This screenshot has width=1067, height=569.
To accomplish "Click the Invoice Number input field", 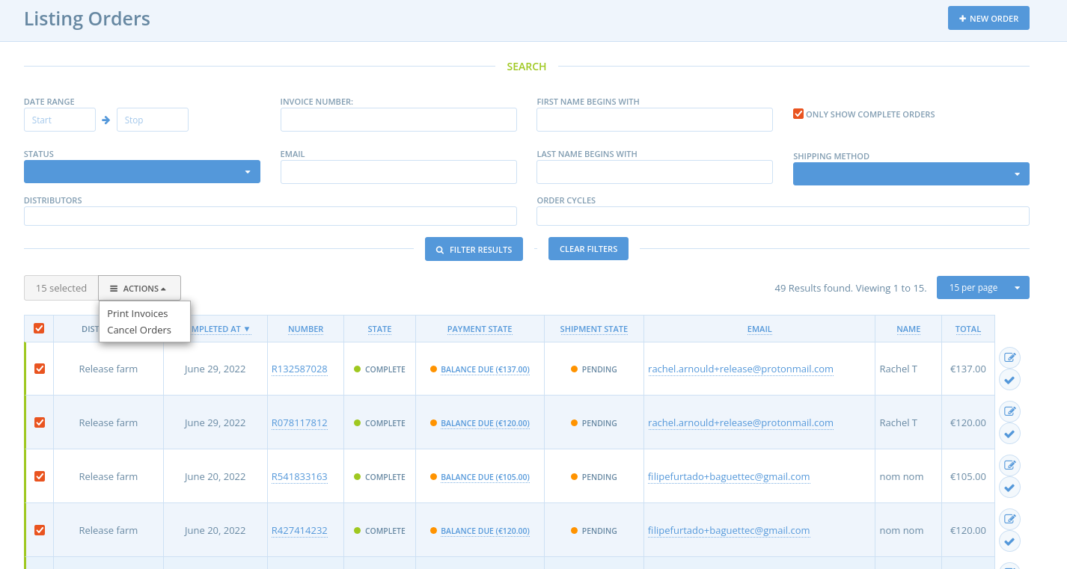I will tap(398, 119).
